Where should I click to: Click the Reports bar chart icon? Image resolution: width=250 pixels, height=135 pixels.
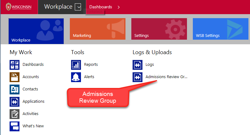(76, 65)
